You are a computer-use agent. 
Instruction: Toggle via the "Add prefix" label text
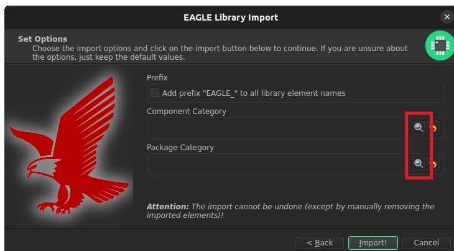[x=254, y=93]
